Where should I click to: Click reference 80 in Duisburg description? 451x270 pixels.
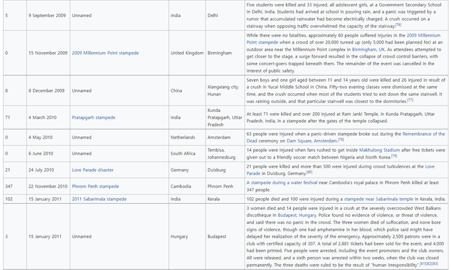click(309, 172)
